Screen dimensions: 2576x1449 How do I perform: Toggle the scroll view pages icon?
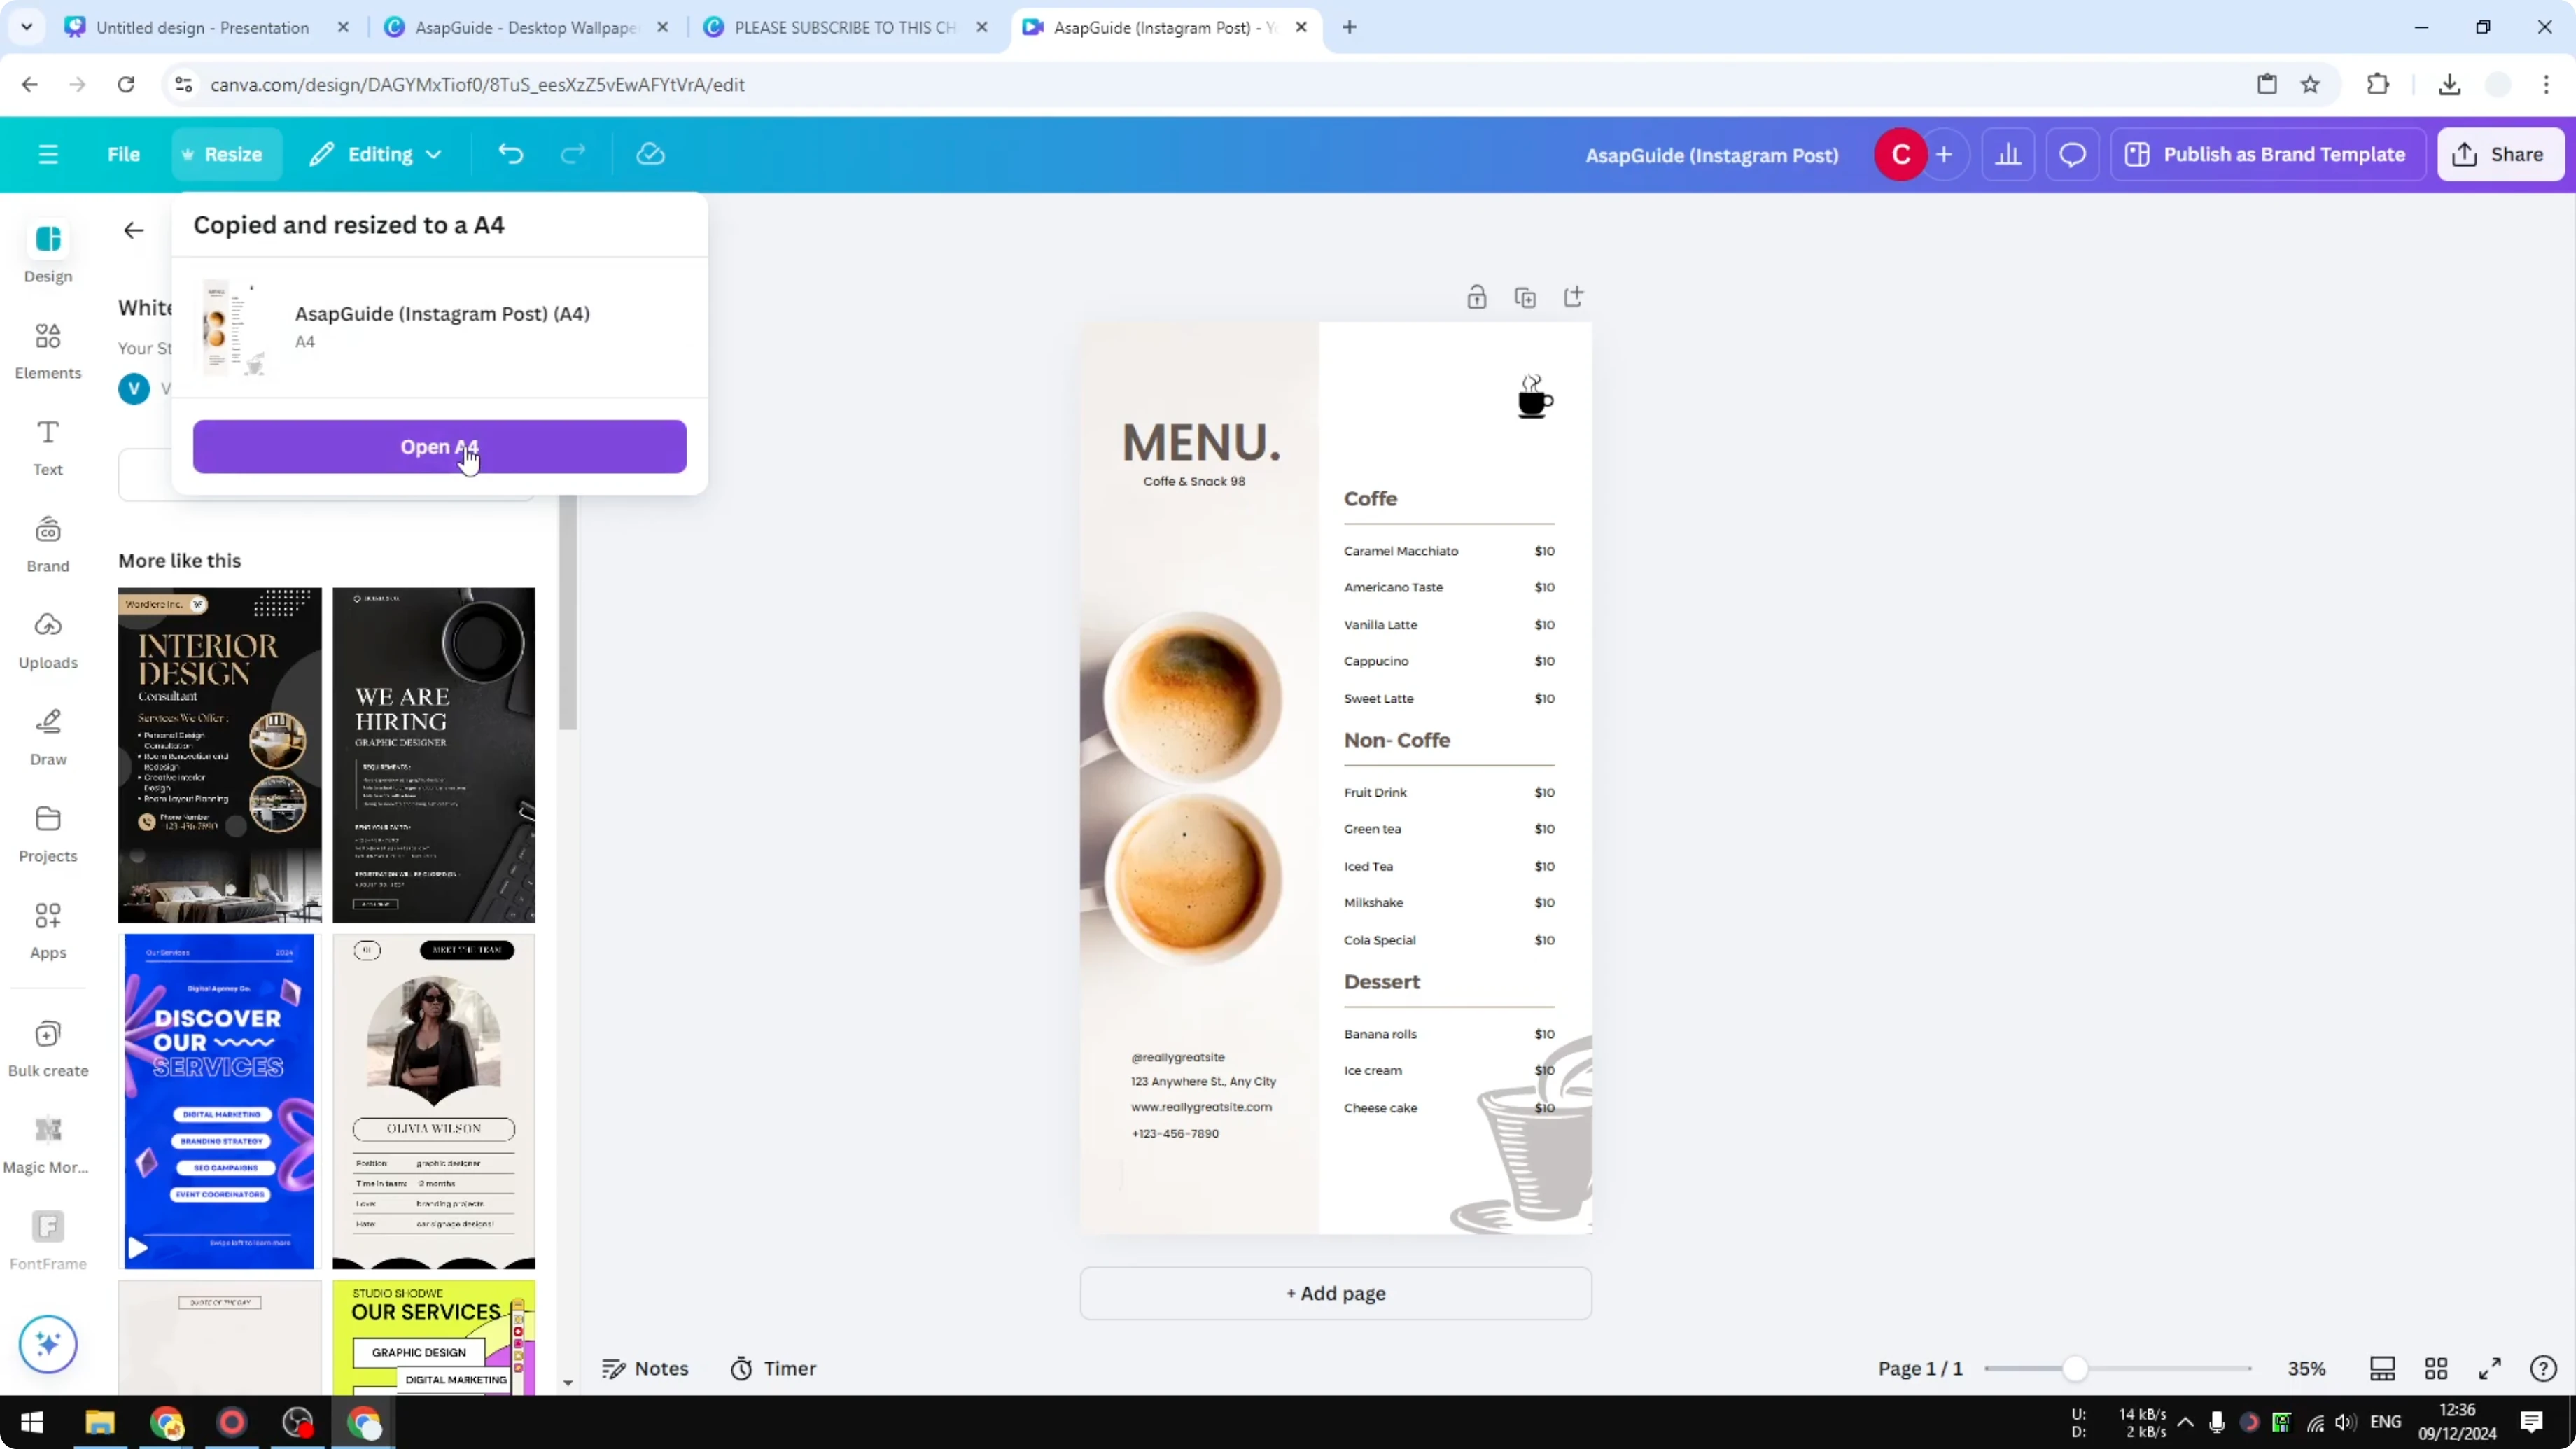point(2383,1368)
